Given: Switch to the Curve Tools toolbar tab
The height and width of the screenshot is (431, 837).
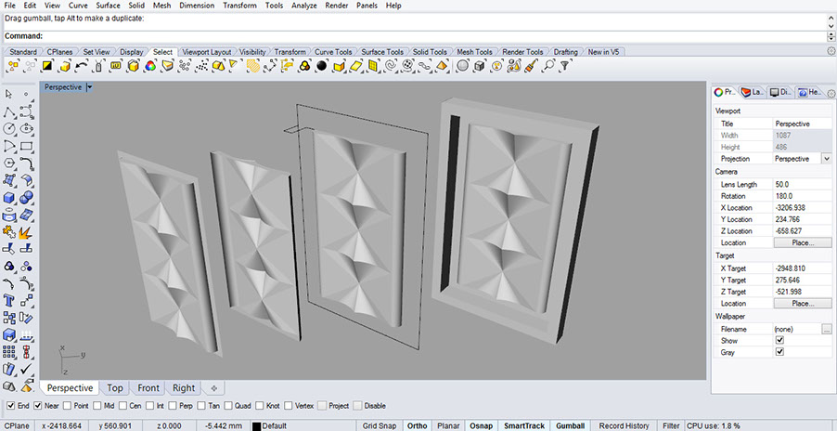Looking at the screenshot, I should [x=333, y=52].
